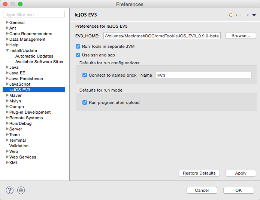Click the Apply button
This screenshot has width=260, height=200.
tap(241, 173)
